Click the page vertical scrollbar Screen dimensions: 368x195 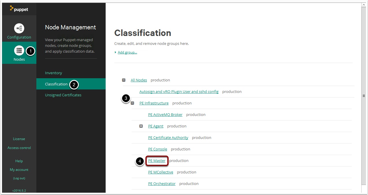364,96
